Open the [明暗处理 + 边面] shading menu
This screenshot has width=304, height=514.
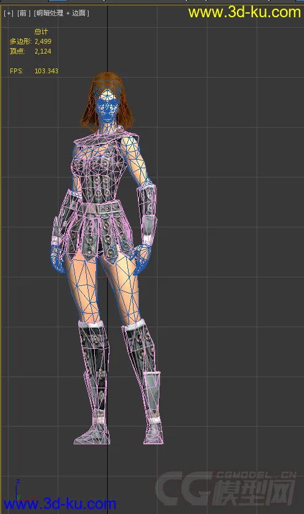tap(61, 13)
